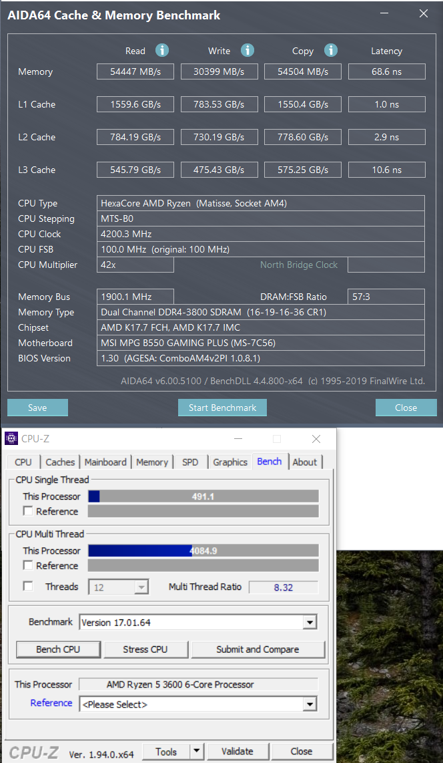Click the AMD Ryzen 5 3600 processor name field
The width and height of the screenshot is (443, 763).
tap(199, 684)
